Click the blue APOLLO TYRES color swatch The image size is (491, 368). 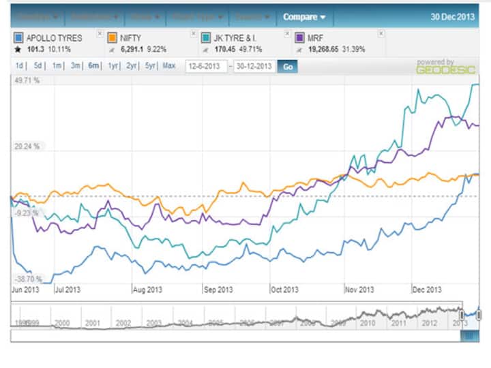point(18,38)
